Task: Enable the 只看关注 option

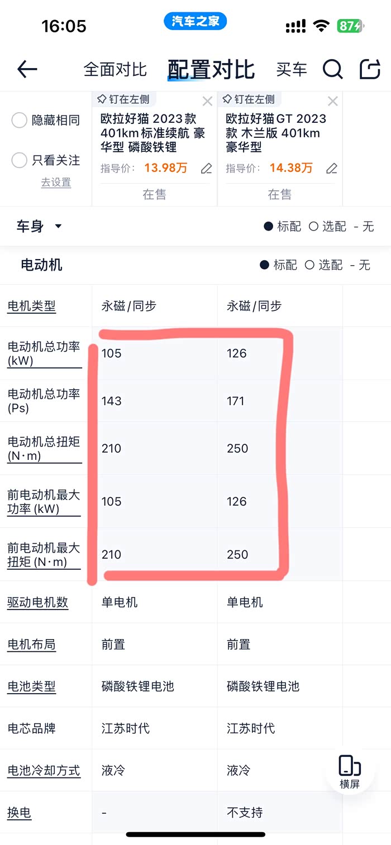Action: (x=20, y=160)
